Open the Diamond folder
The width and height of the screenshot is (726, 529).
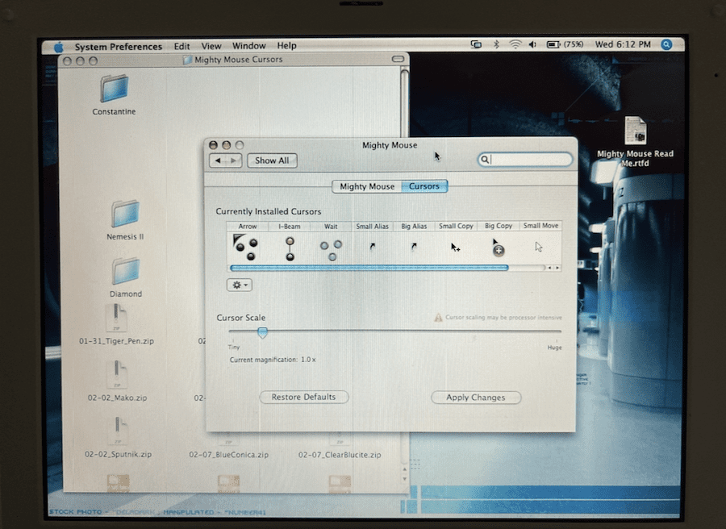(126, 271)
